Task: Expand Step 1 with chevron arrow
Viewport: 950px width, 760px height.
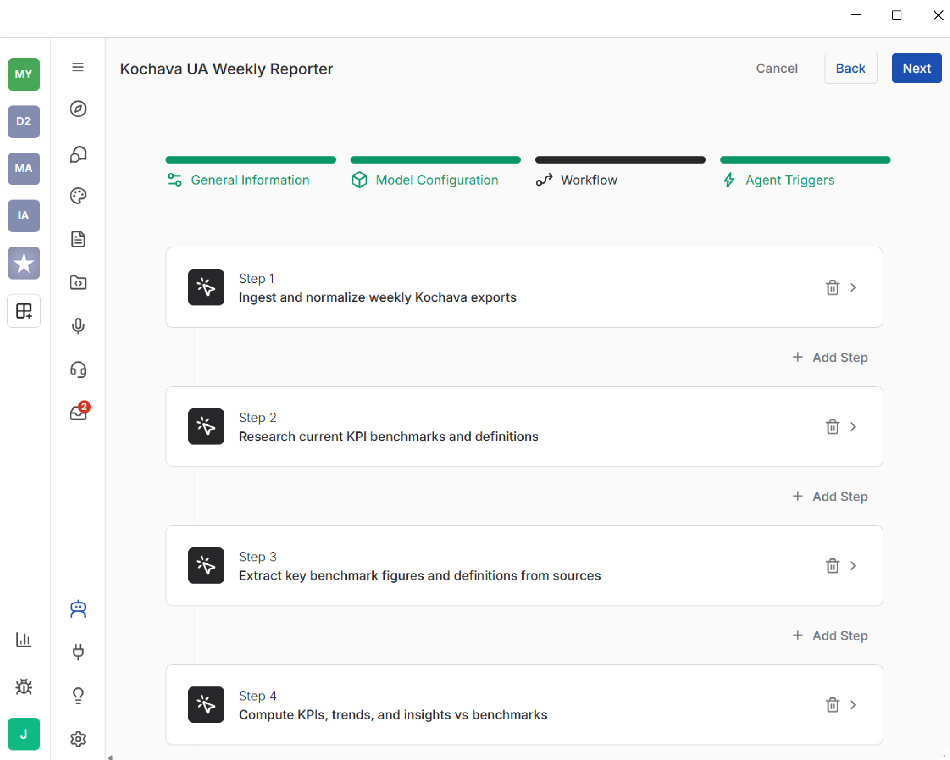Action: pos(853,288)
